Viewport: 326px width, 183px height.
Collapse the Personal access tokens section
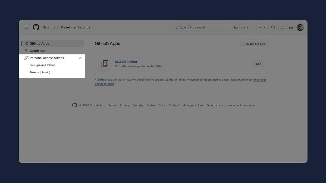point(80,58)
